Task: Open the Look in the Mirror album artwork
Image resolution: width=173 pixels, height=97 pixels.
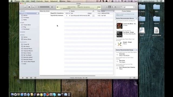Action: click(x=119, y=26)
